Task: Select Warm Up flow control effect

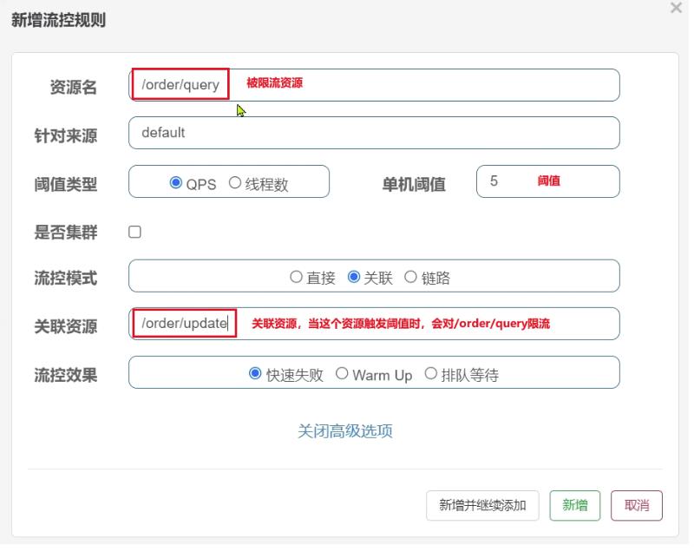Action: tap(342, 374)
